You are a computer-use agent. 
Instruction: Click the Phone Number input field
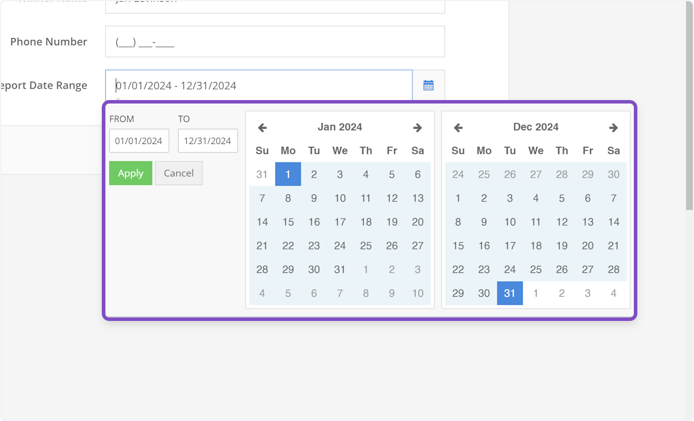point(275,41)
